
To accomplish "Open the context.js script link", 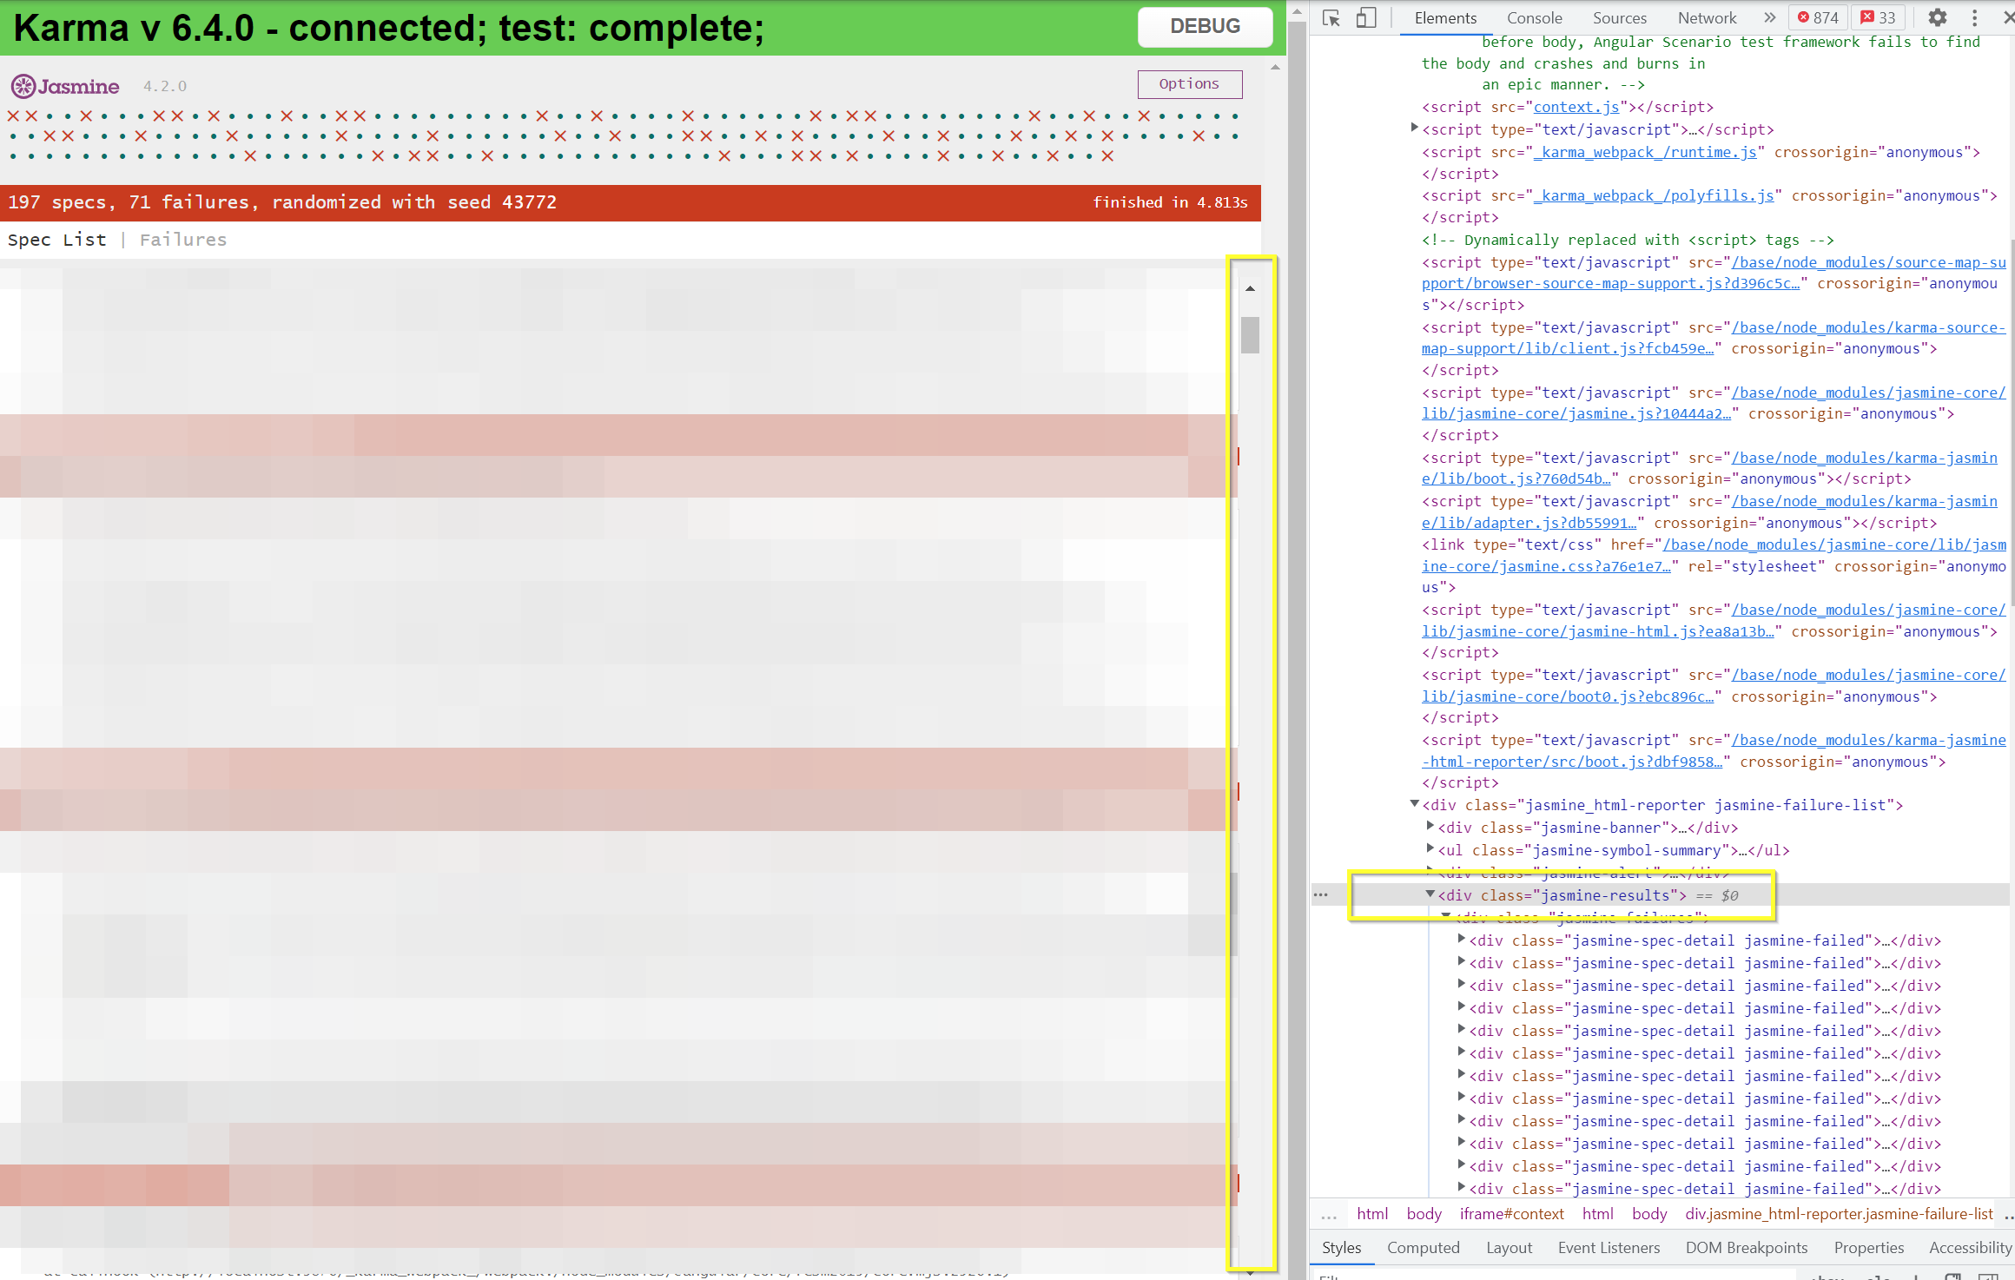I will pos(1576,107).
